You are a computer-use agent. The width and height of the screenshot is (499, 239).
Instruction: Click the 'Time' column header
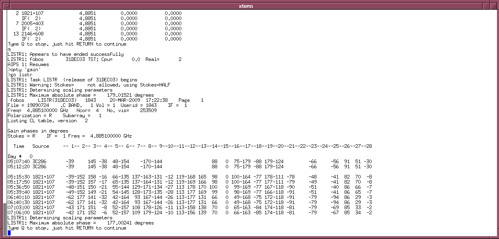[19, 146]
